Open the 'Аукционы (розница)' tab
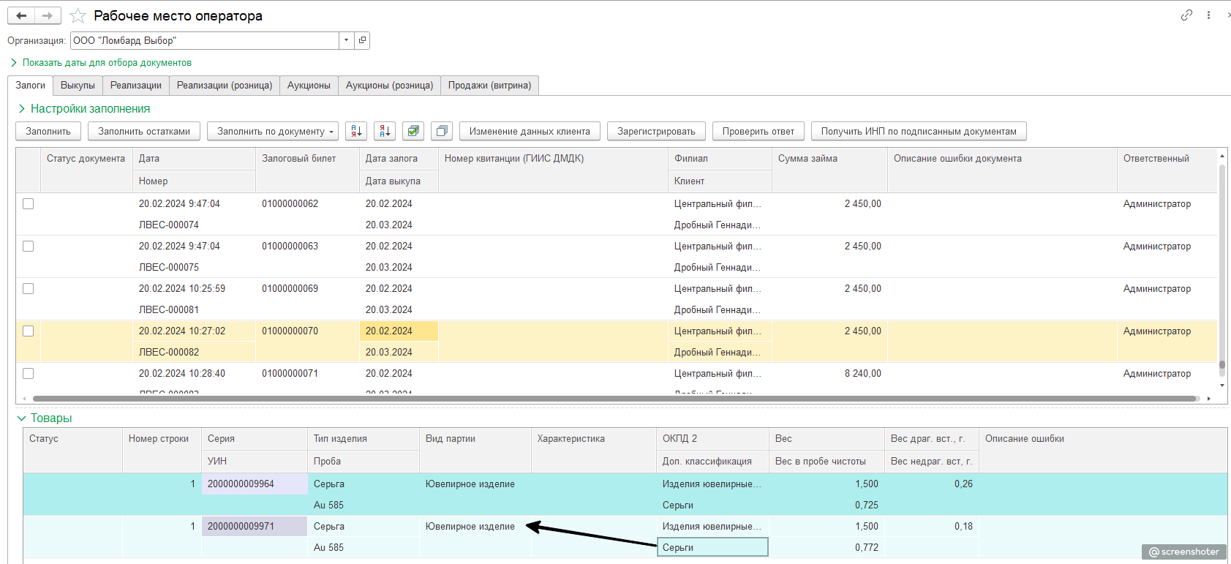This screenshot has height=564, width=1231. coord(389,86)
